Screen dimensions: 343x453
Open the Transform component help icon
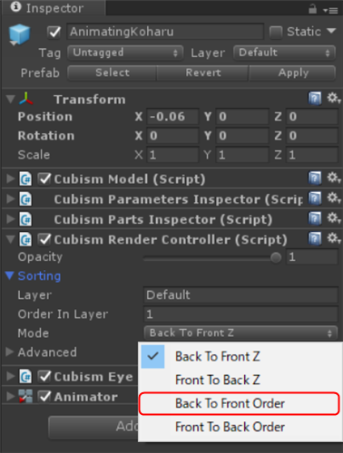pos(315,98)
